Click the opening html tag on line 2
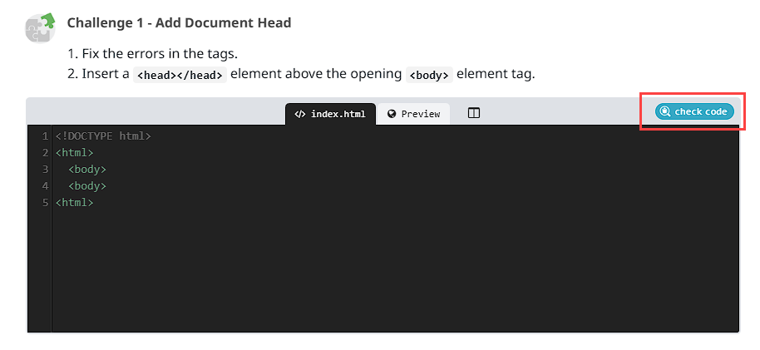Viewport: 760px width, 350px height. (75, 153)
